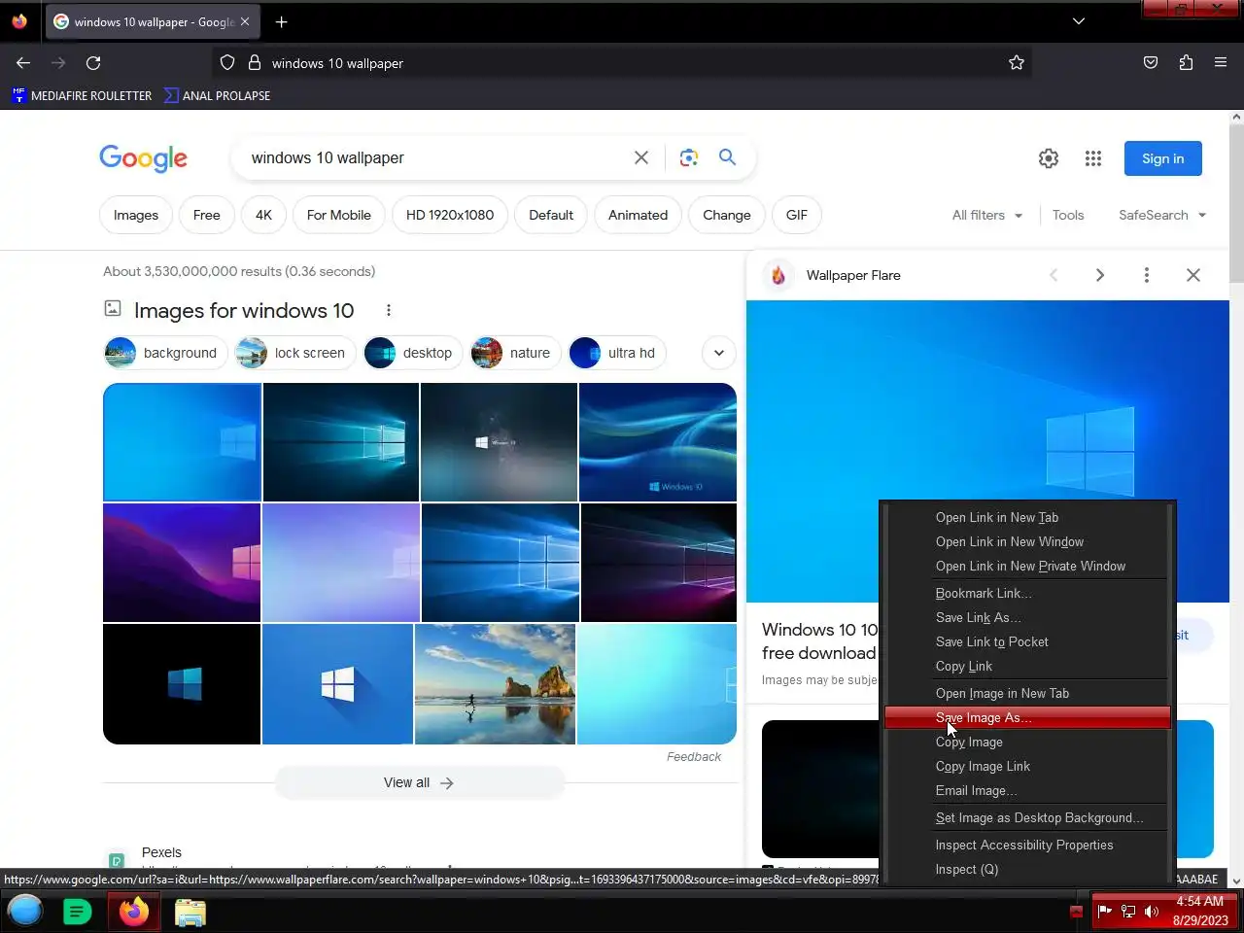The height and width of the screenshot is (933, 1244).
Task: Select the HD 1920x1080 filter chip
Action: point(450,215)
